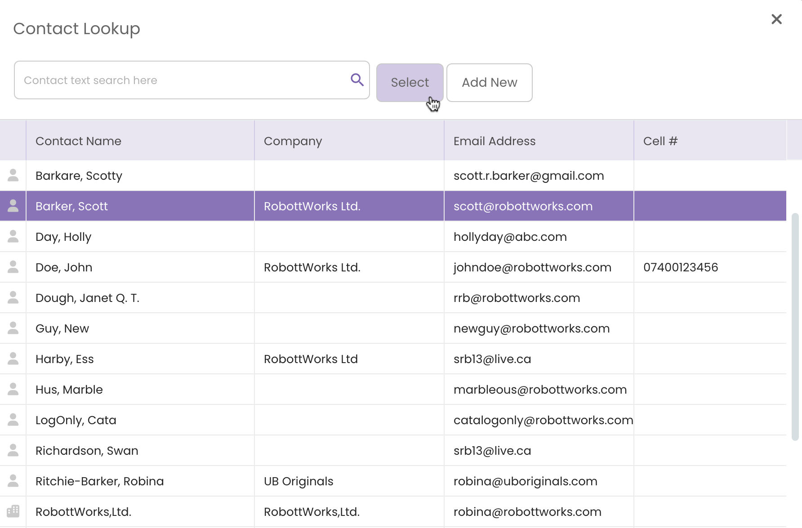Select the contact name Harby, Ess
The height and width of the screenshot is (528, 802).
click(64, 359)
